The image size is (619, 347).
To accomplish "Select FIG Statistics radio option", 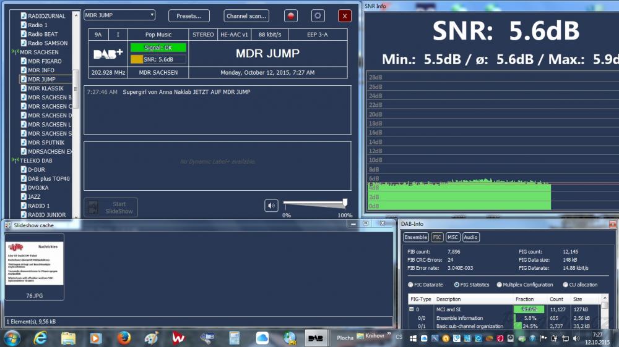I will coord(457,285).
